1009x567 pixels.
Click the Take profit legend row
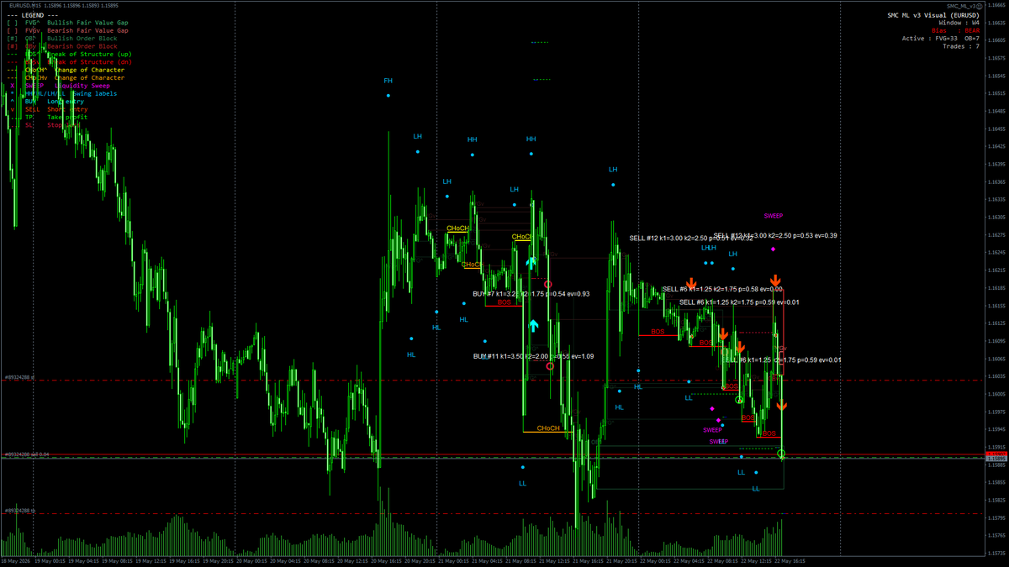point(47,117)
